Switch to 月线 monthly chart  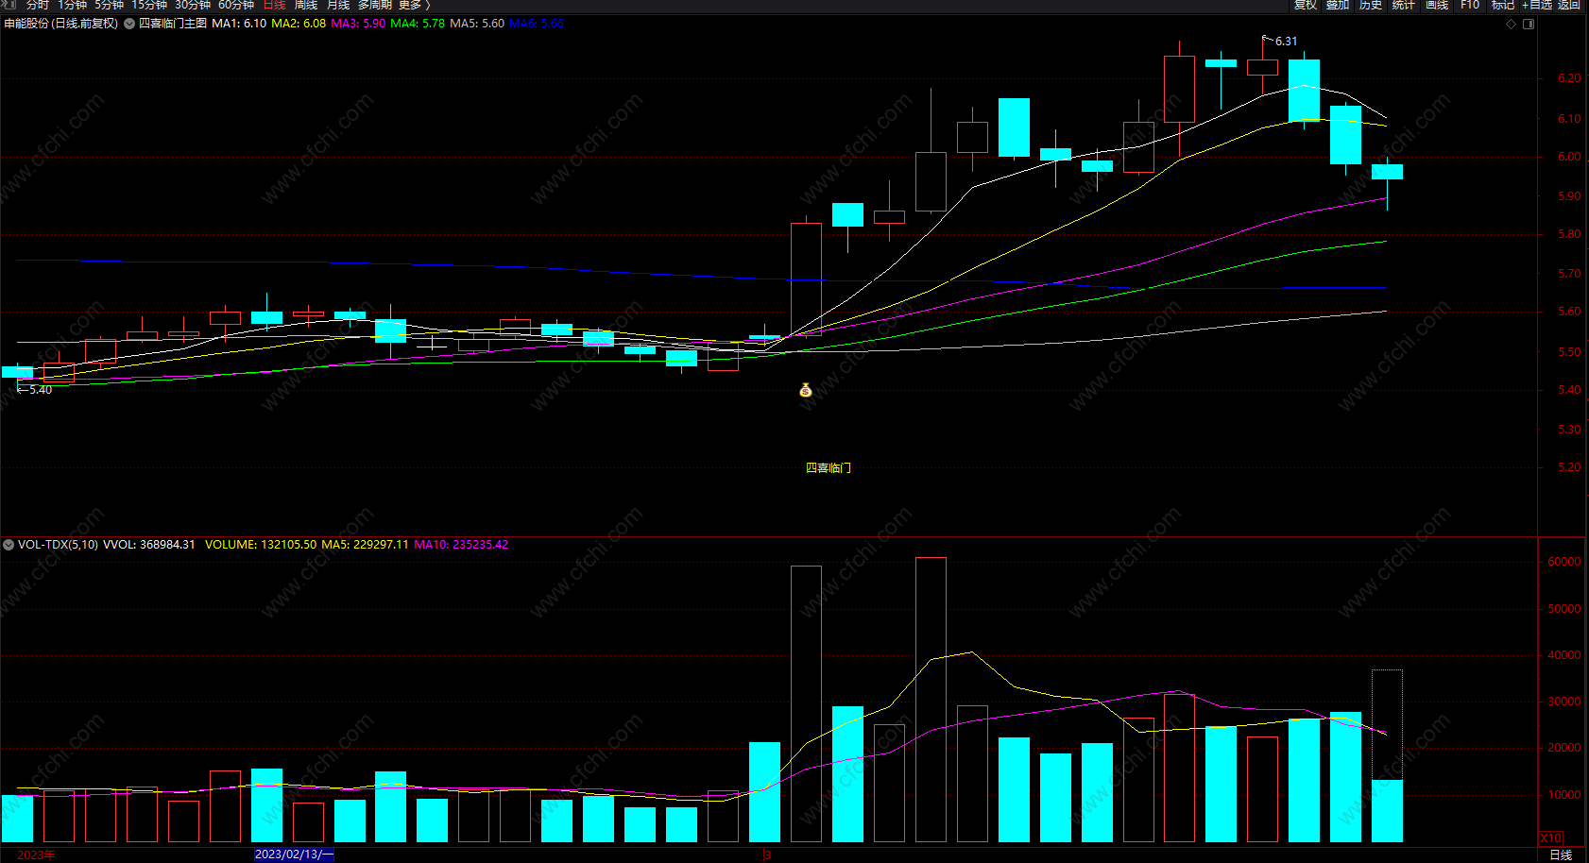(338, 5)
